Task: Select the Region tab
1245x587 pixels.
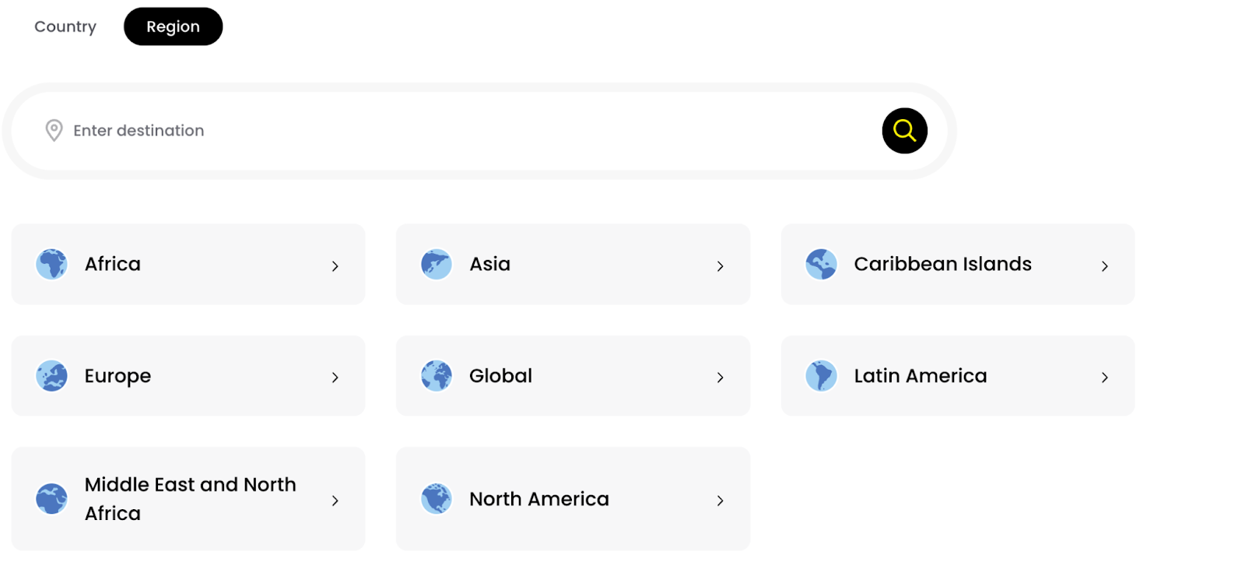Action: point(173,26)
